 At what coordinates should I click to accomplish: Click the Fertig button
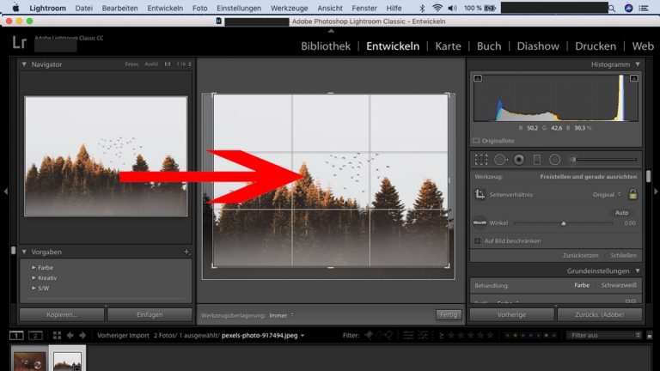[x=448, y=315]
